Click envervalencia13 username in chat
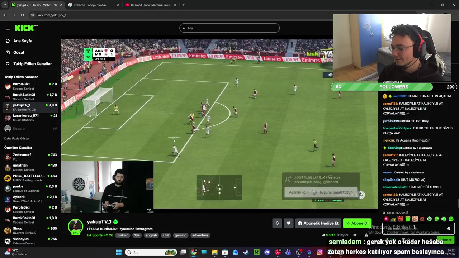 coord(395,187)
